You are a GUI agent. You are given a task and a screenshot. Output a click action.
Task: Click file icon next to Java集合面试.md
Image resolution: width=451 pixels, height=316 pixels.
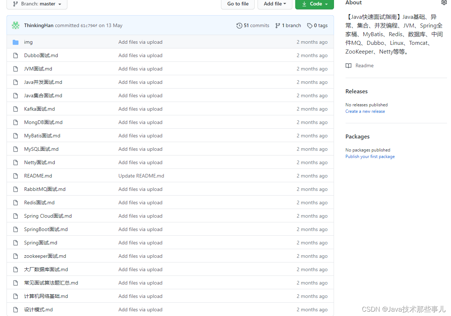(x=16, y=96)
